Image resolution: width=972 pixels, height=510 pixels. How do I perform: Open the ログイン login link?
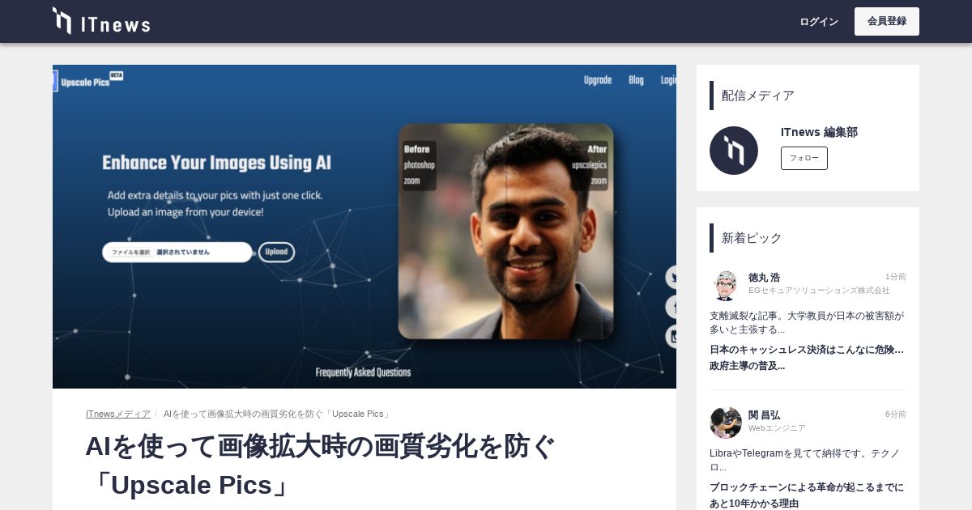819,22
